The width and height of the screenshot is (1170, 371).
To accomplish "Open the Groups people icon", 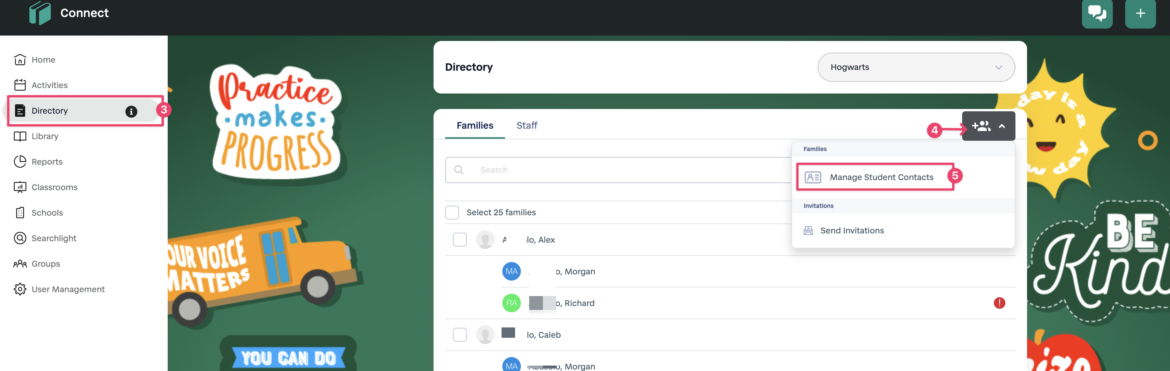I will pyautogui.click(x=20, y=264).
